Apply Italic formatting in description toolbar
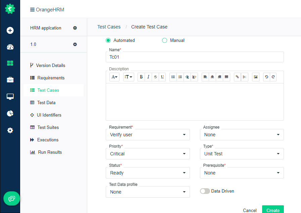 [x=148, y=77]
